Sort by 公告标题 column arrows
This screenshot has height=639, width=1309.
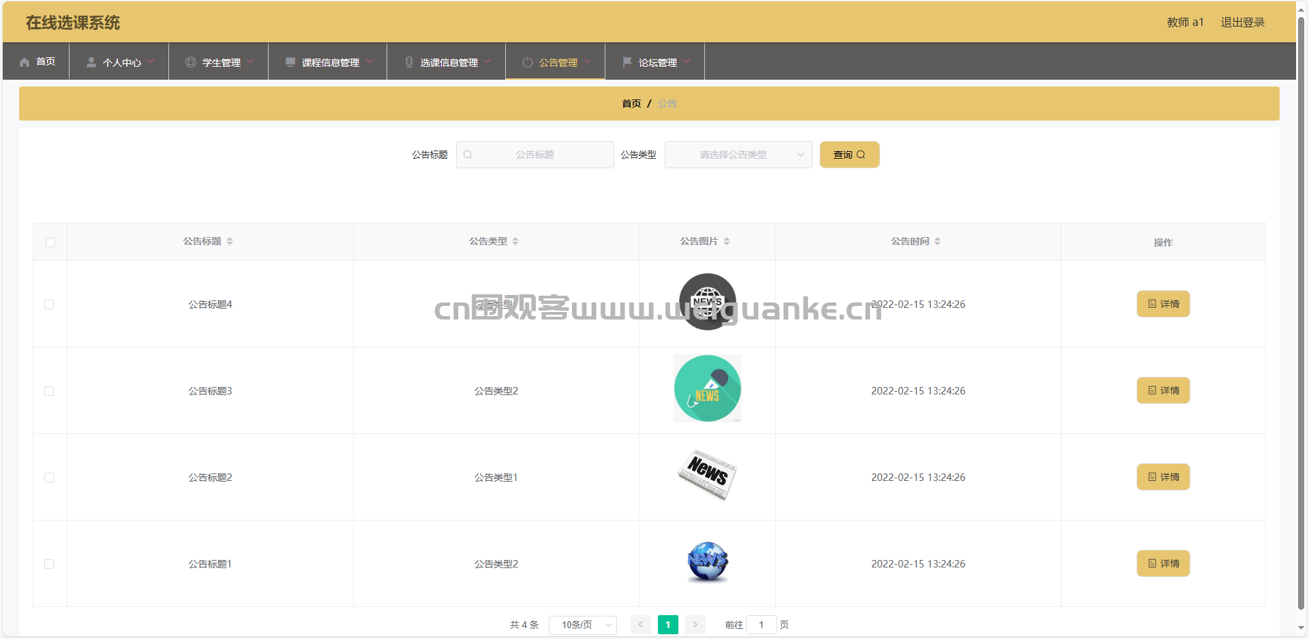(x=230, y=241)
